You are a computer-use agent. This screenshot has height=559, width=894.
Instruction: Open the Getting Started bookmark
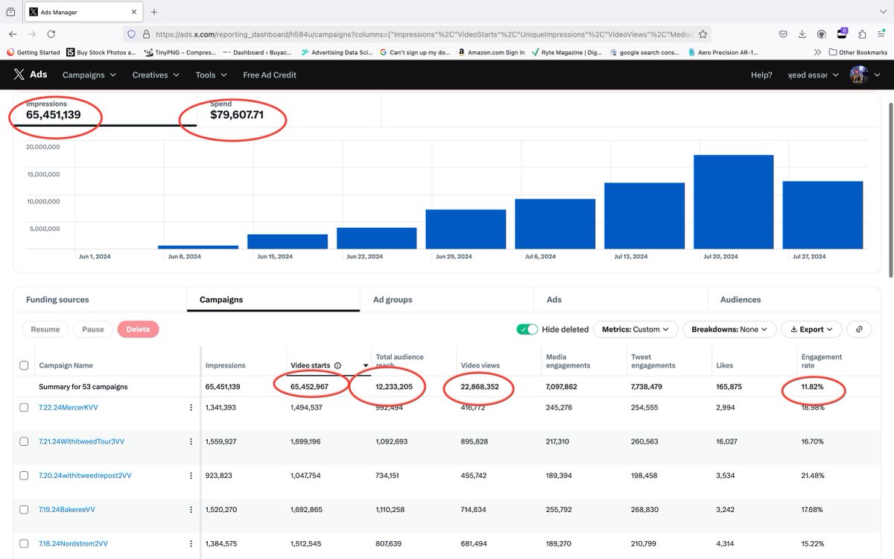point(33,52)
